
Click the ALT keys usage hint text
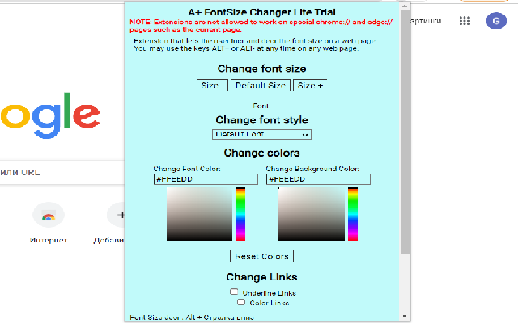click(246, 48)
